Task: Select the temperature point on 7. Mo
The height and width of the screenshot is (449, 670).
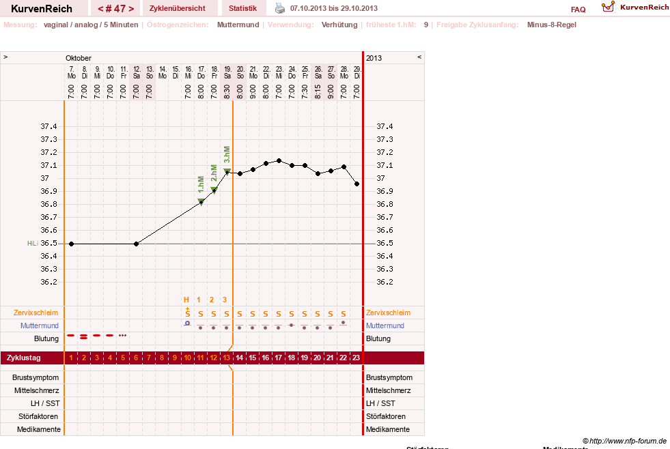Action: click(71, 244)
